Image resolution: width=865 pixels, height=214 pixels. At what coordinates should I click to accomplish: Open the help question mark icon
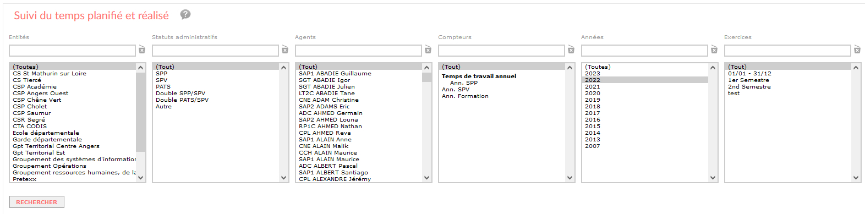(x=185, y=14)
